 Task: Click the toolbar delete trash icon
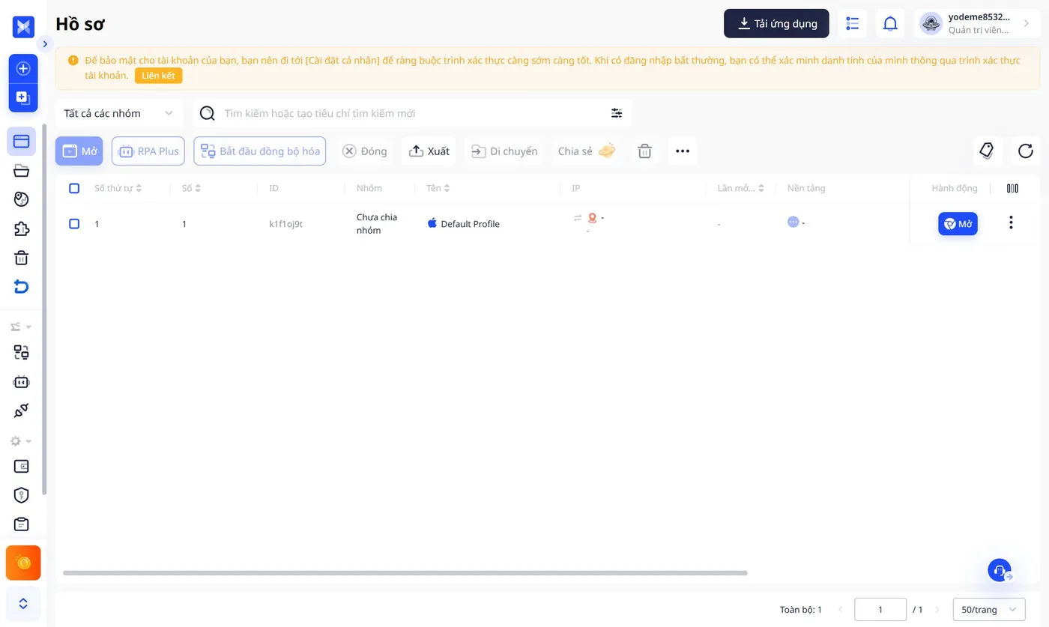click(x=644, y=151)
